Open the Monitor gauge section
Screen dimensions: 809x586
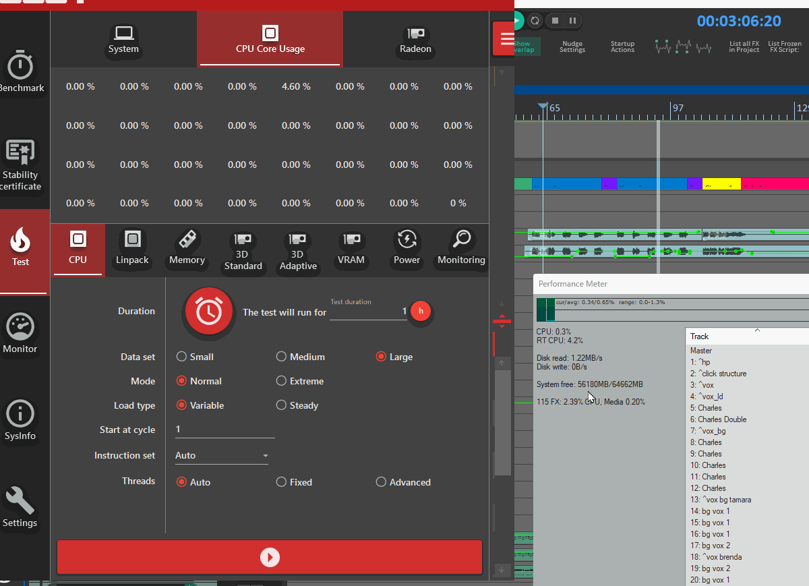coord(20,334)
